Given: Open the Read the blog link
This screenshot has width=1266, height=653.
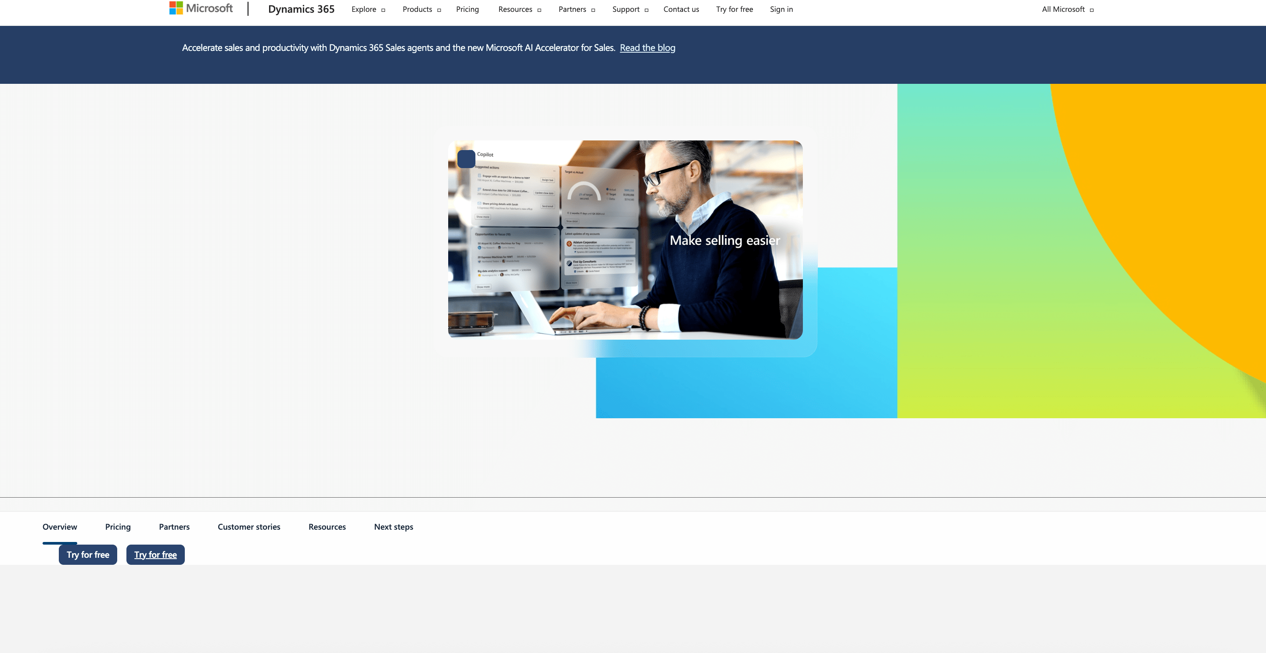Looking at the screenshot, I should coord(647,48).
